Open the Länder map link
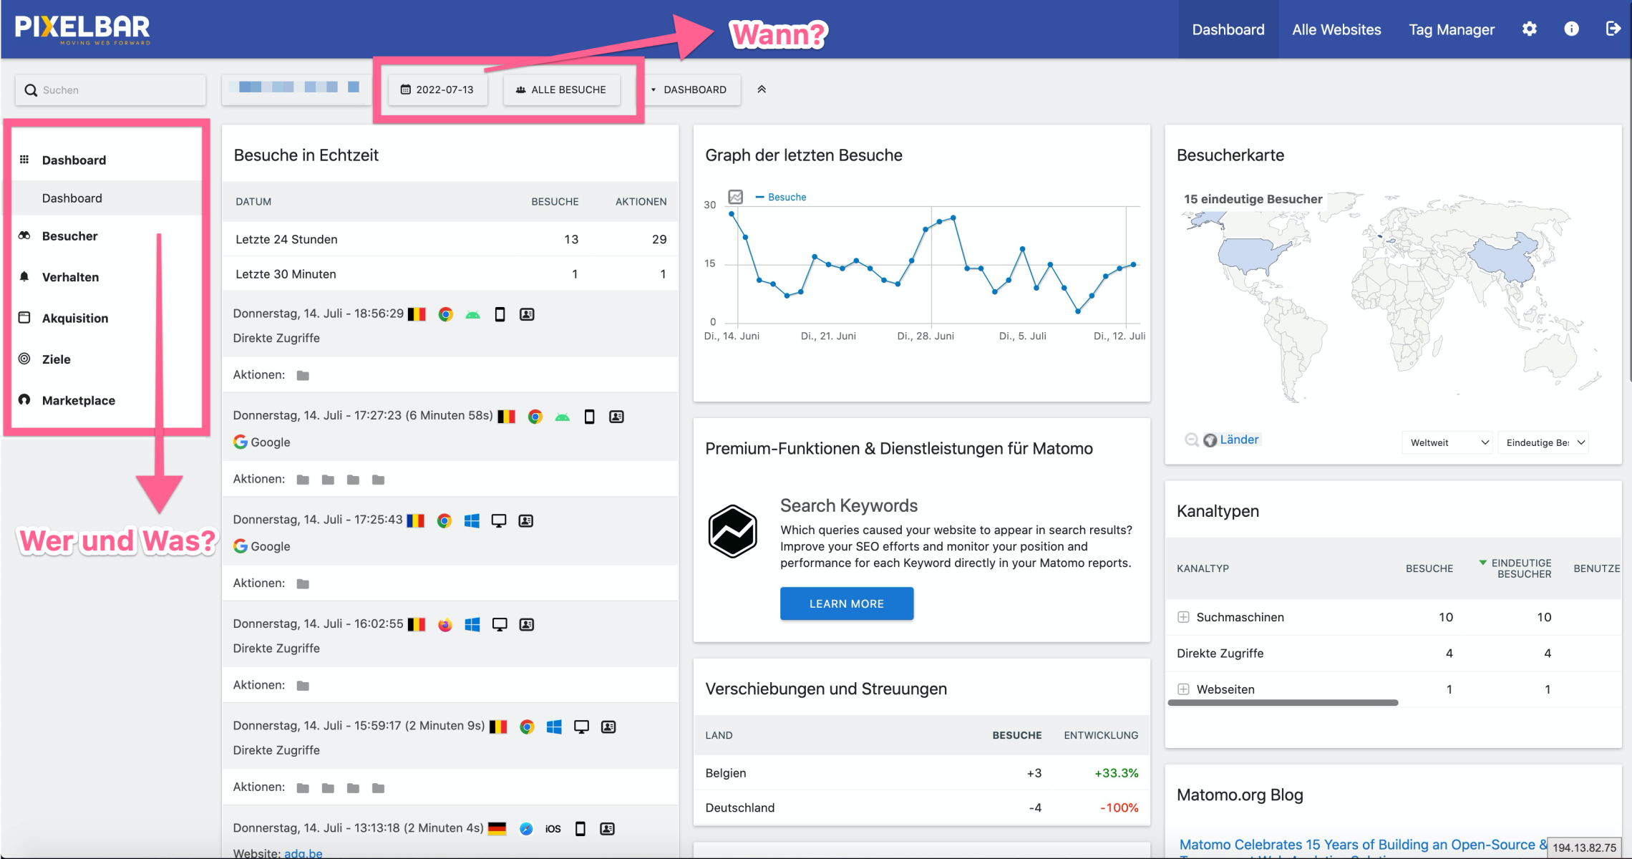The image size is (1632, 859). coord(1238,440)
